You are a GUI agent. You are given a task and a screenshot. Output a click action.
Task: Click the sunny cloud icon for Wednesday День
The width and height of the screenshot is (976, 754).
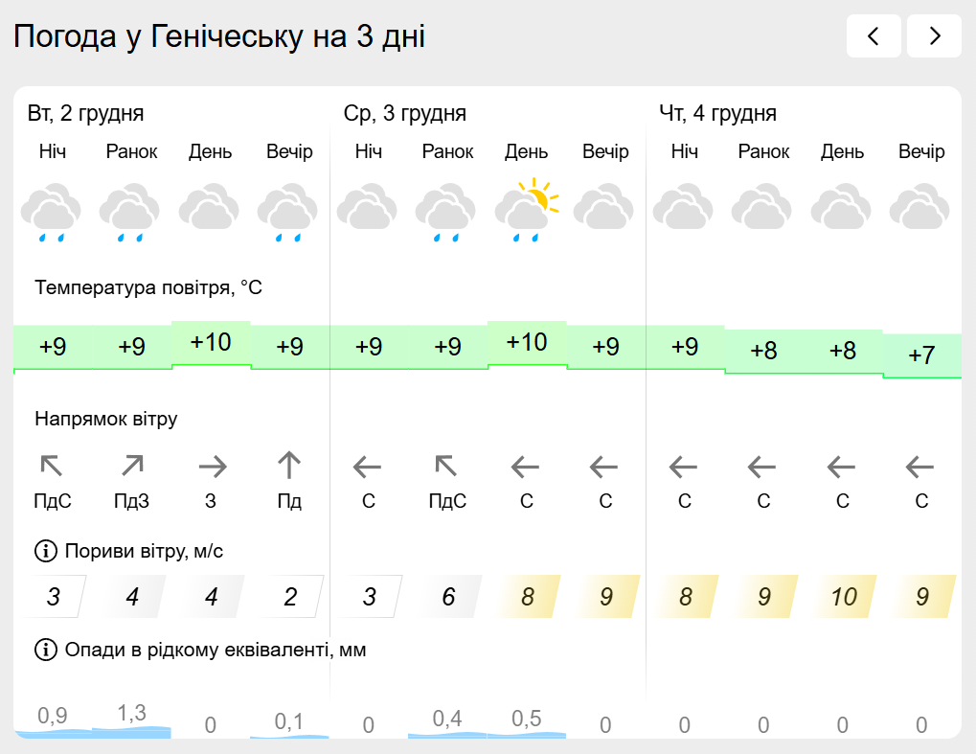pyautogui.click(x=527, y=209)
